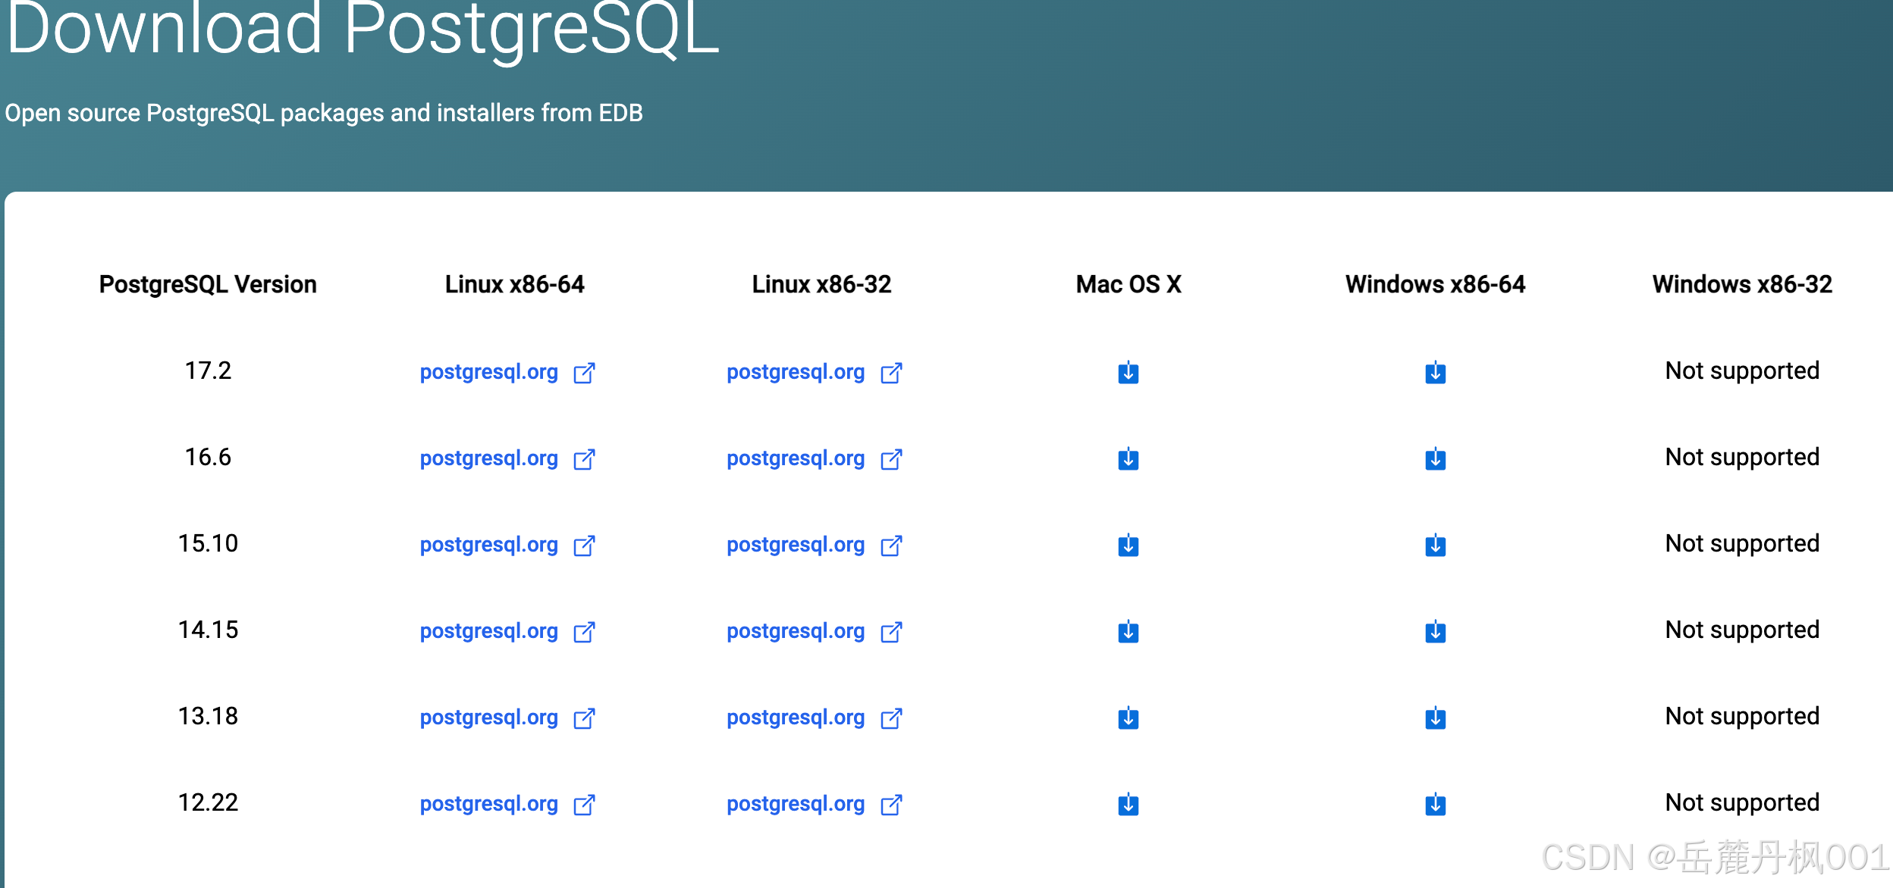Download PostgreSQL 15.10 for Windows x86-64

coord(1435,545)
